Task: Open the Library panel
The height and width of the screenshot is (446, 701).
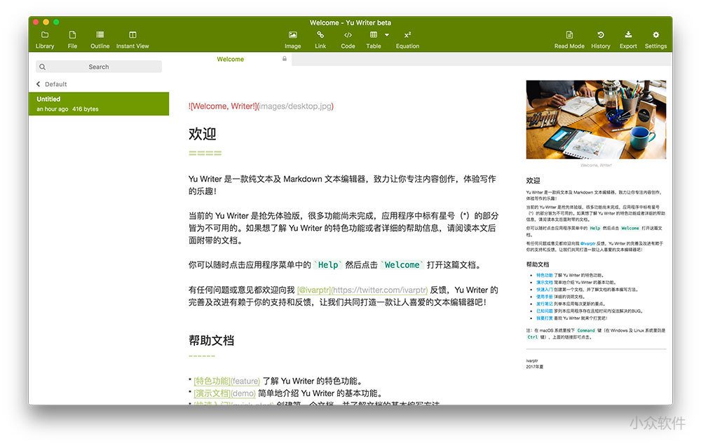Action: click(45, 40)
